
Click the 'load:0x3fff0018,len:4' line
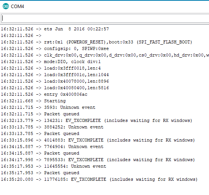click(x=51, y=68)
